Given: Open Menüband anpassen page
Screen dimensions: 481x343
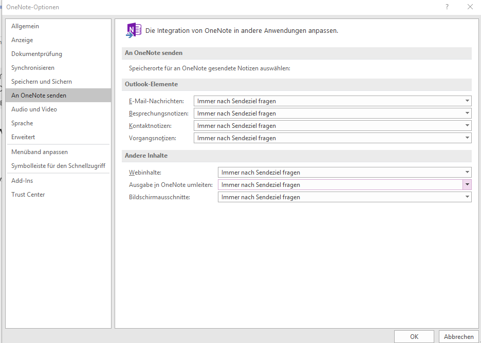Looking at the screenshot, I should pos(58,151).
